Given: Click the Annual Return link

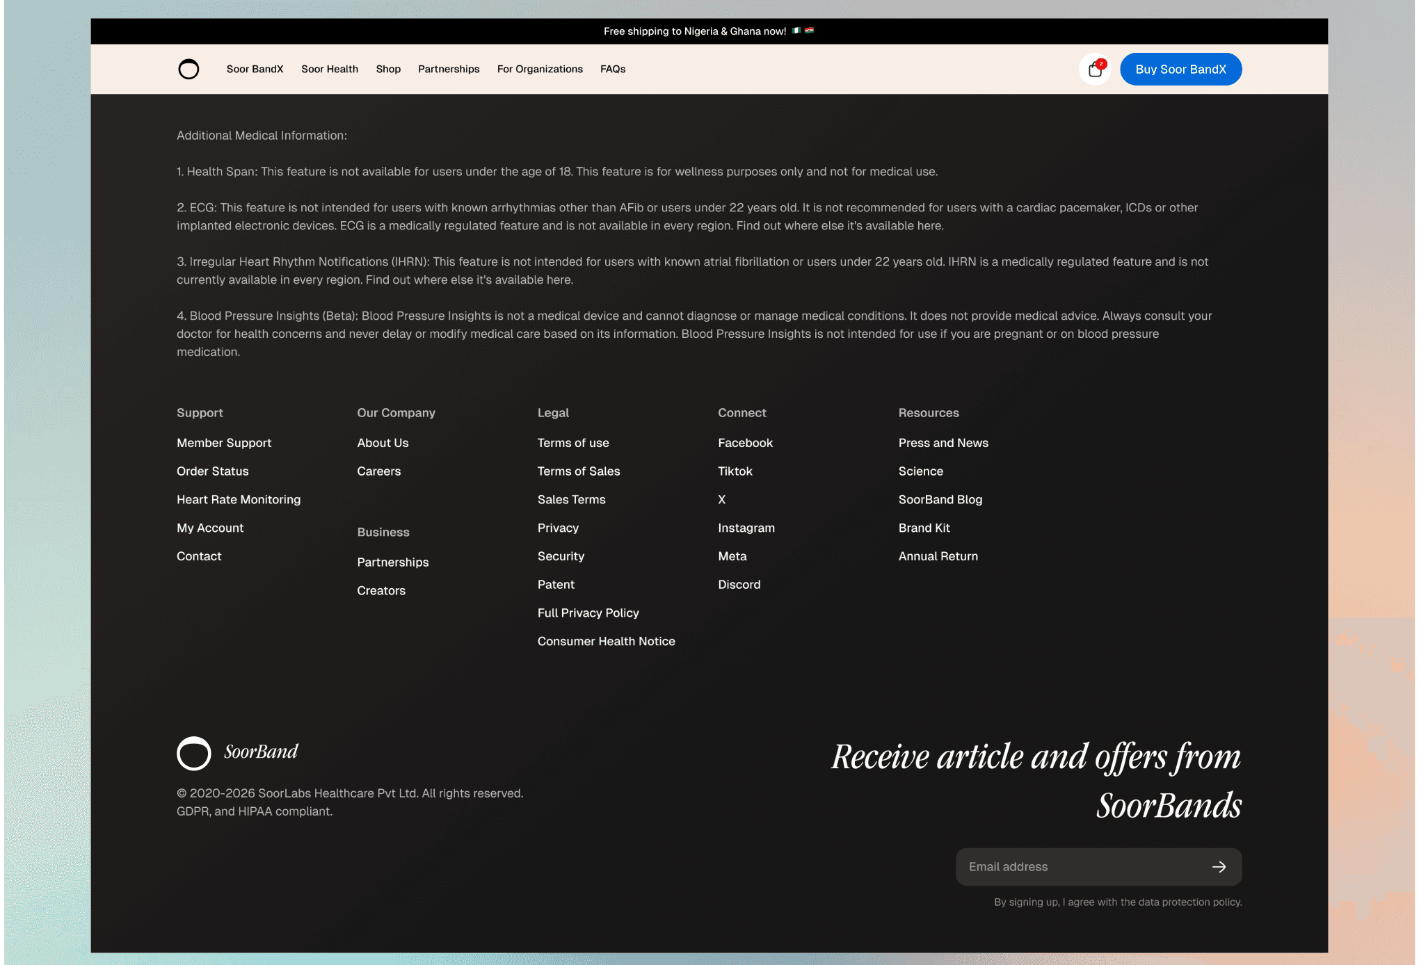Looking at the screenshot, I should coord(938,556).
